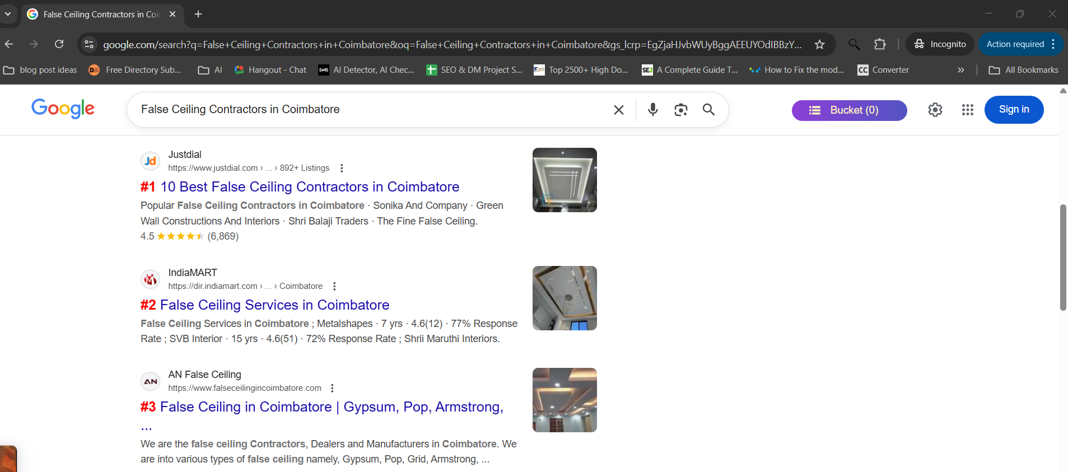Click the voice search microphone icon
The image size is (1068, 472).
(652, 110)
